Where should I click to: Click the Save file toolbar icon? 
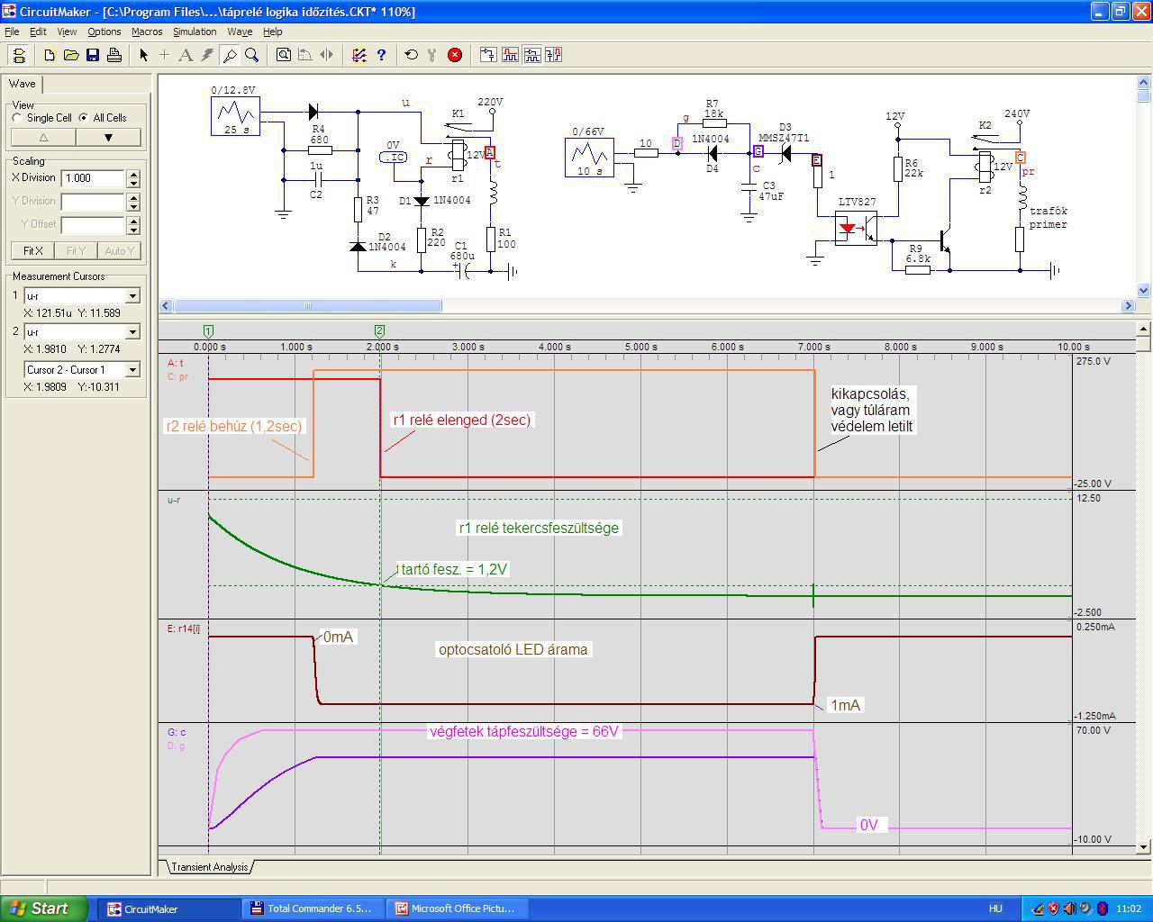[x=93, y=55]
